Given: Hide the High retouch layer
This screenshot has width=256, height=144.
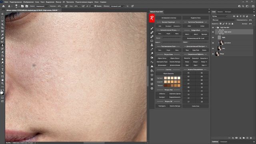Looking at the screenshot, I should pyautogui.click(x=213, y=32).
